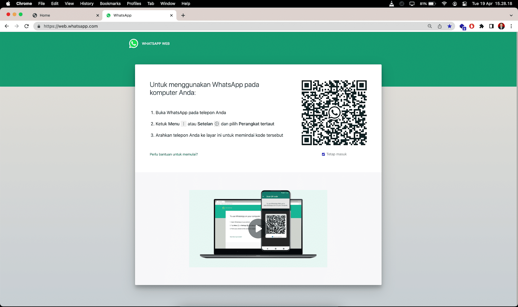Screen dimensions: 518x307
Task: Open the Tab menu
Action: [x=151, y=4]
